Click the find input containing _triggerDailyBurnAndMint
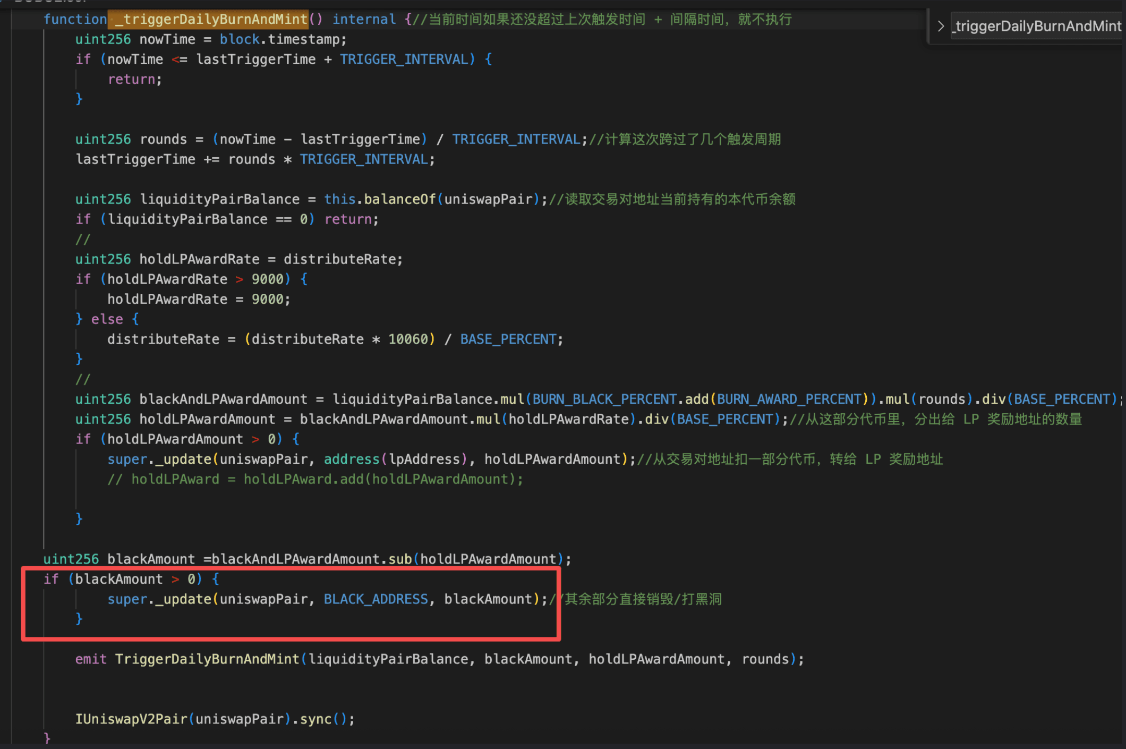 1036,26
